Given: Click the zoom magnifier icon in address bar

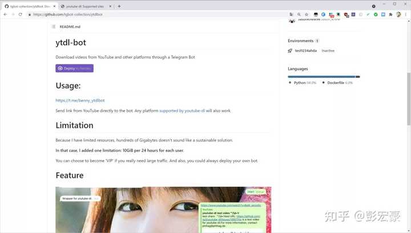Looking at the screenshot, I should pyautogui.click(x=299, y=14).
